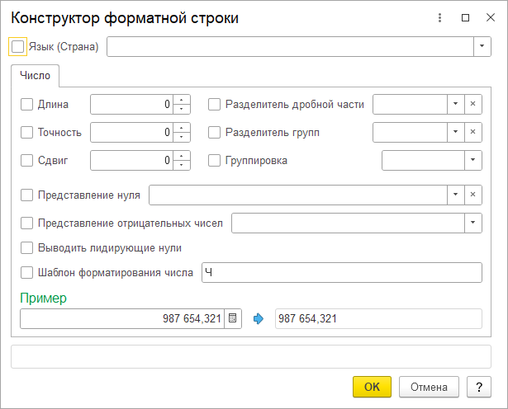Focus the Длина number field
Image resolution: width=508 pixels, height=409 pixels.
point(132,105)
